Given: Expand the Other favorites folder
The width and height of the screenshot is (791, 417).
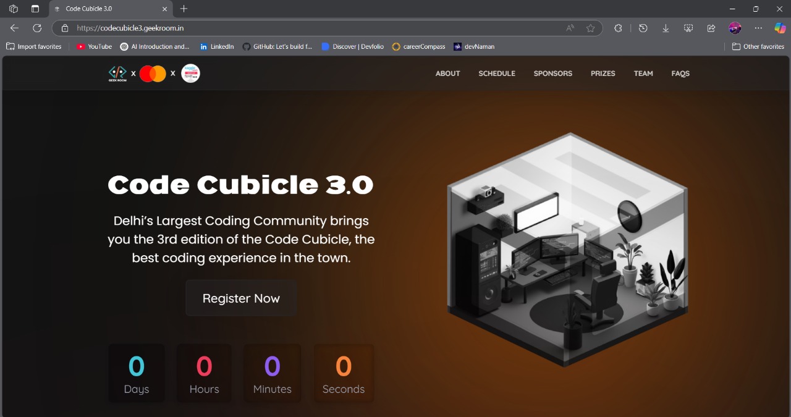Looking at the screenshot, I should pos(758,46).
